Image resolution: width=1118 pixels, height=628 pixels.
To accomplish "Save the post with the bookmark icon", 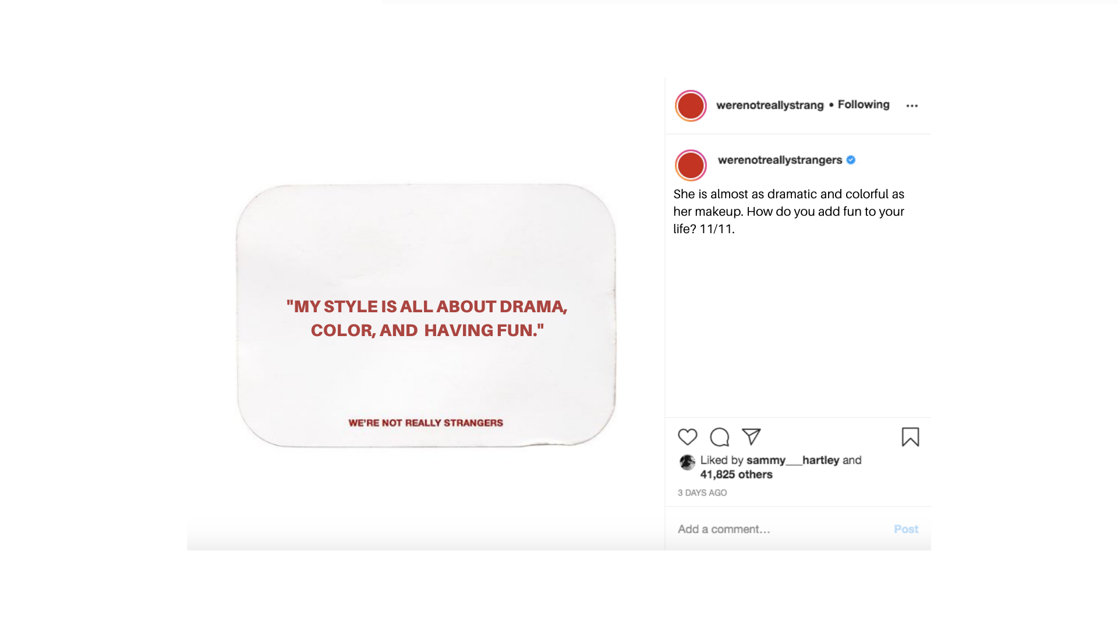I will 910,437.
